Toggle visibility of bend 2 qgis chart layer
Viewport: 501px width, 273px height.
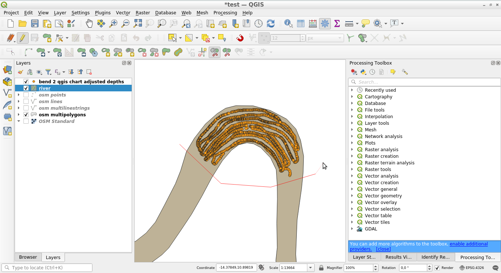click(26, 81)
